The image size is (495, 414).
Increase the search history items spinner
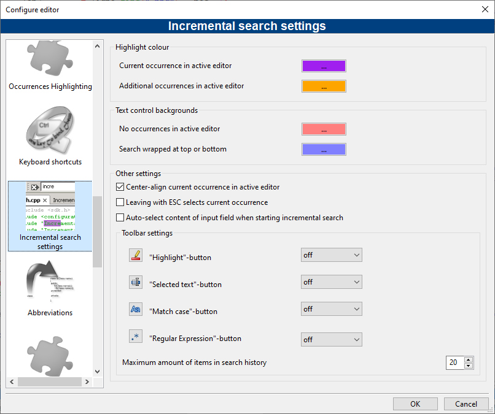(469, 359)
